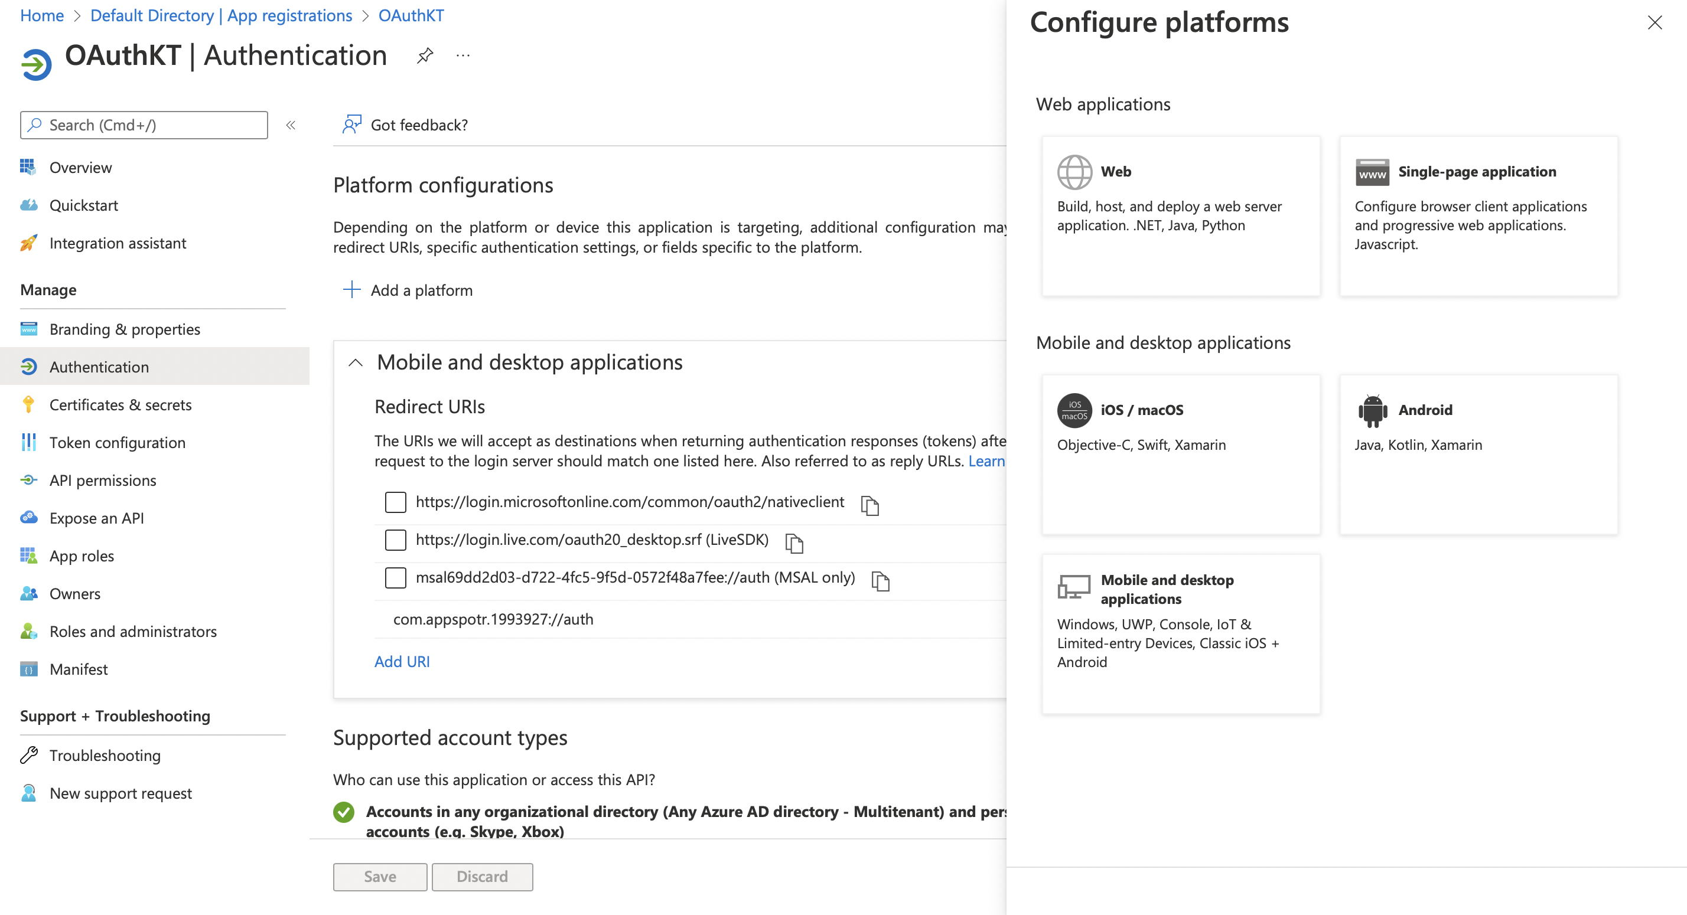Go to the Home breadcrumb
Viewport: 1687px width, 915px height.
(x=42, y=16)
